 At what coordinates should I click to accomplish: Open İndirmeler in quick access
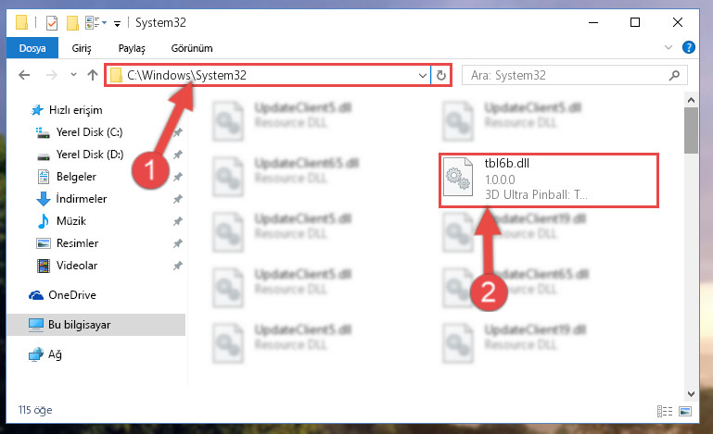[x=82, y=198]
